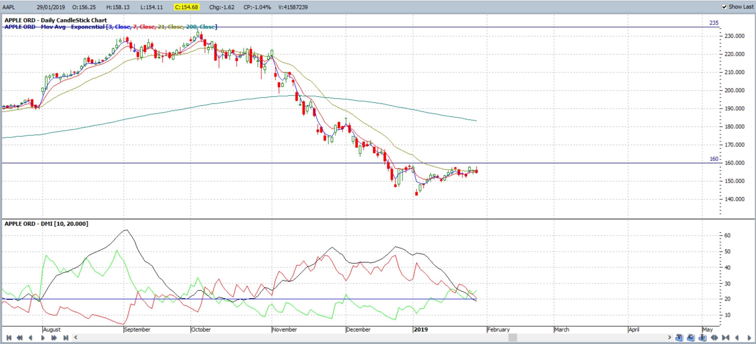Click the fast forward double-arrow button

point(54,338)
